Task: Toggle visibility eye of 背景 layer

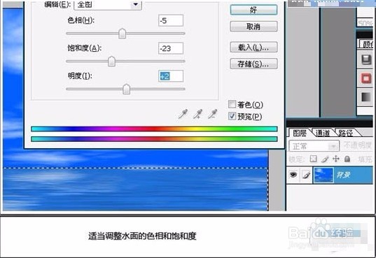Action: coord(293,175)
